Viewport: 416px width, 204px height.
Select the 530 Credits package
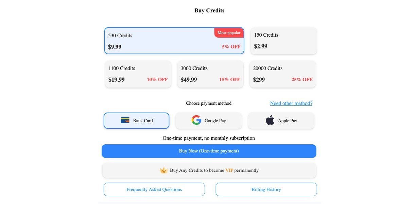[174, 41]
